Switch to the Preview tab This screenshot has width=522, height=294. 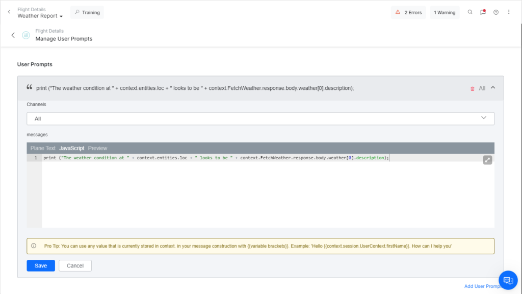pyautogui.click(x=97, y=148)
